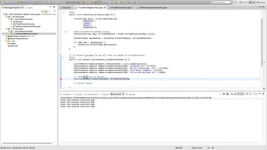Click 'Smart Insert' in status bar
267x150 pixels.
(197, 148)
